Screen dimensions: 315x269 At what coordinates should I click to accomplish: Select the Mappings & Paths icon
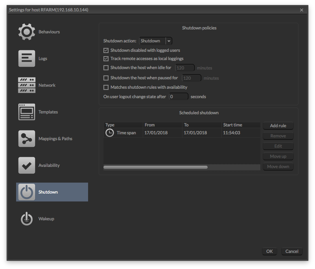pos(26,138)
